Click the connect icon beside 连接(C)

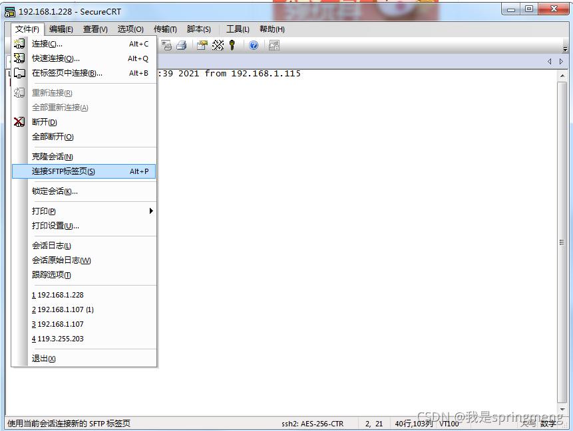tap(19, 44)
